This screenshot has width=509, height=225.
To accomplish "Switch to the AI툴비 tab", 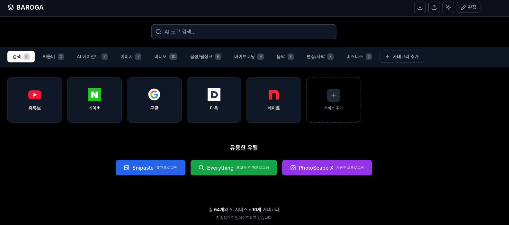I will click(53, 57).
